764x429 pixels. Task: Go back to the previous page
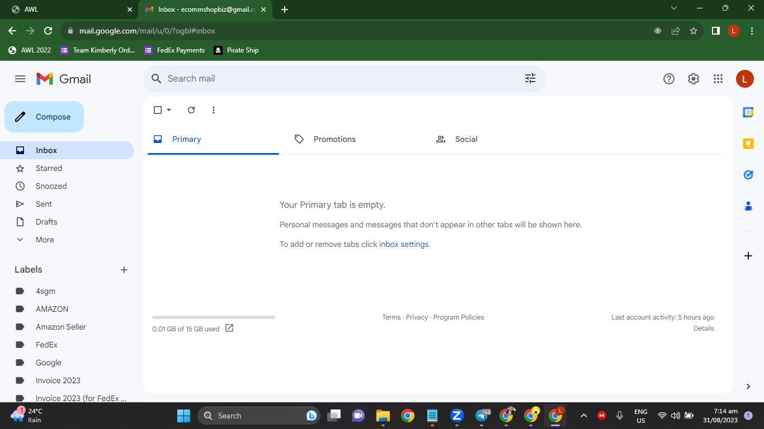pyautogui.click(x=12, y=31)
